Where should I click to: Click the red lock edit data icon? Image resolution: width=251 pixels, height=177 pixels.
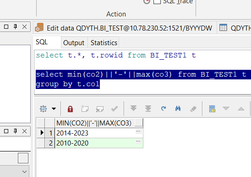coord(70,109)
